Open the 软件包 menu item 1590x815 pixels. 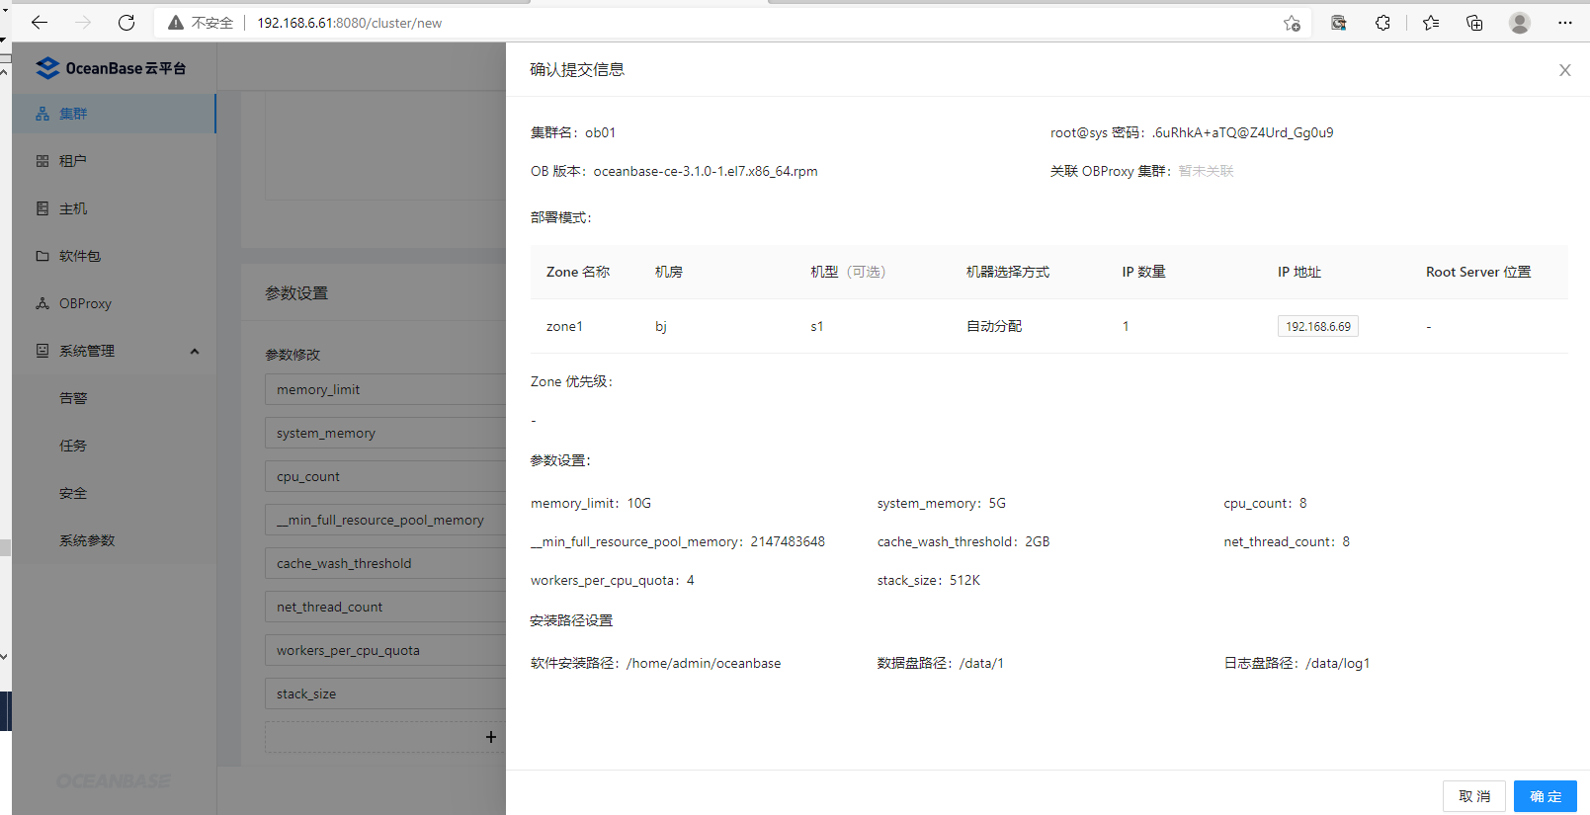[114, 256]
